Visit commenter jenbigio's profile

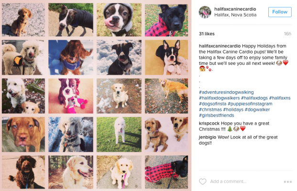click(208, 137)
